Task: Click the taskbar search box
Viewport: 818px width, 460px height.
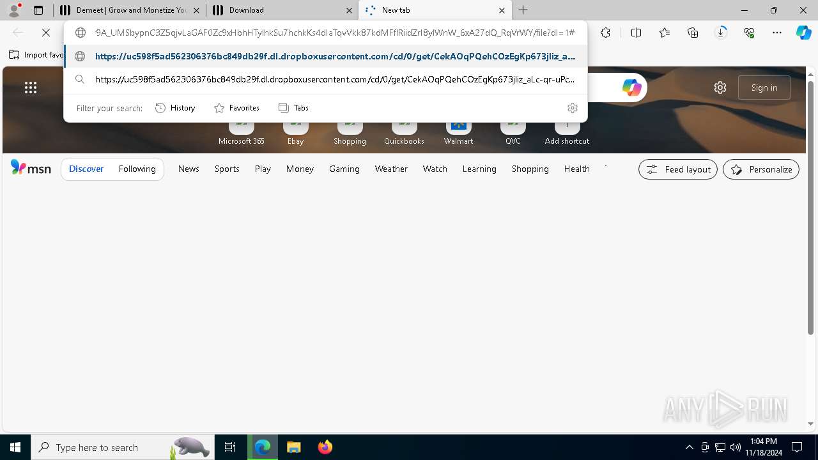Action: click(121, 447)
